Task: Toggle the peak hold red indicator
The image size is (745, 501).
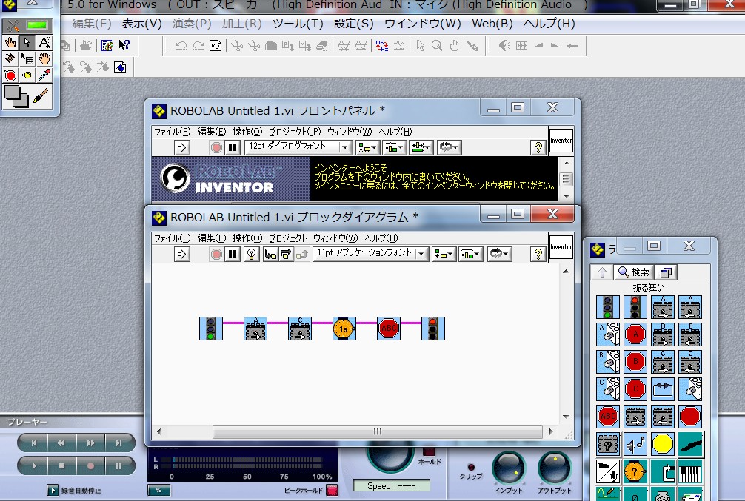Action: [x=332, y=490]
